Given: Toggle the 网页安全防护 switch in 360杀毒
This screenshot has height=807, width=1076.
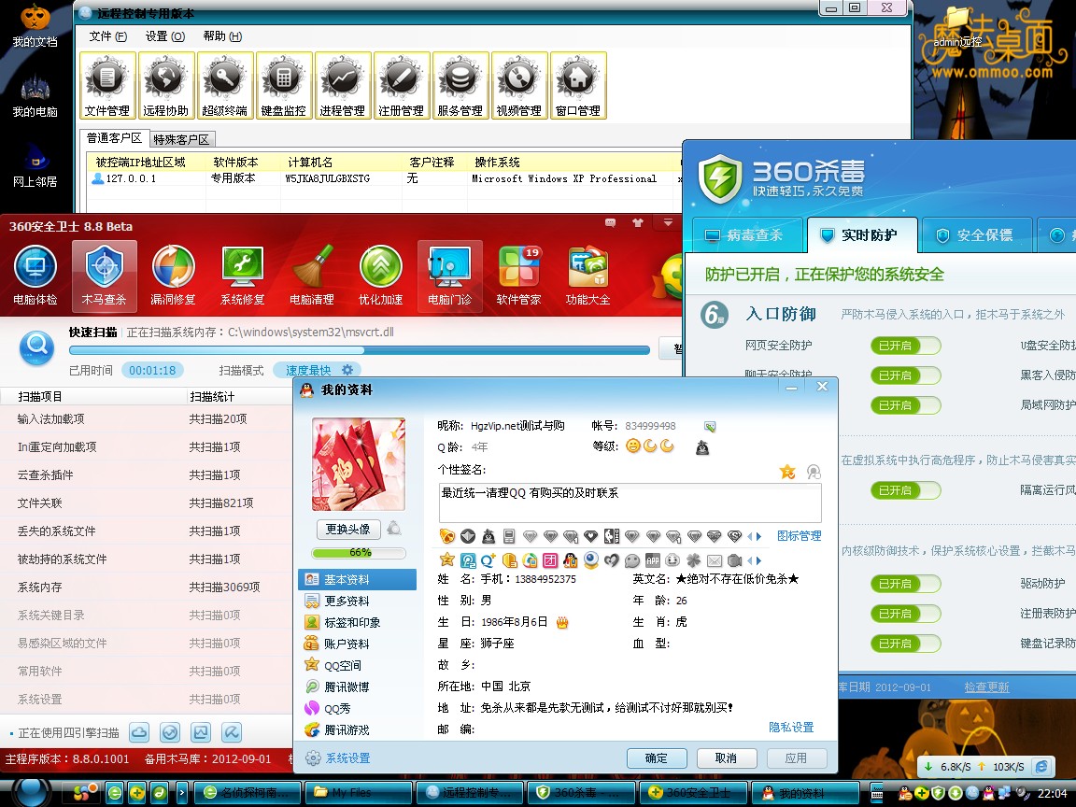Looking at the screenshot, I should (x=905, y=346).
